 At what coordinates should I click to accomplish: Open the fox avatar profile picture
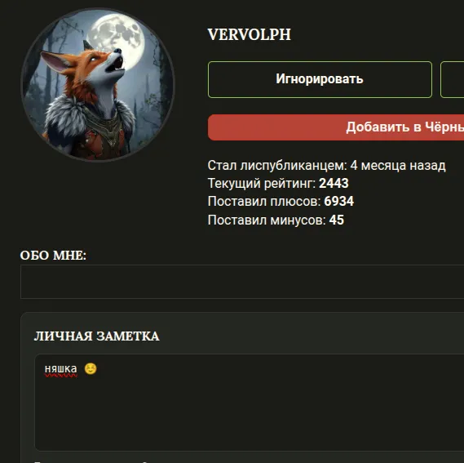click(x=98, y=85)
